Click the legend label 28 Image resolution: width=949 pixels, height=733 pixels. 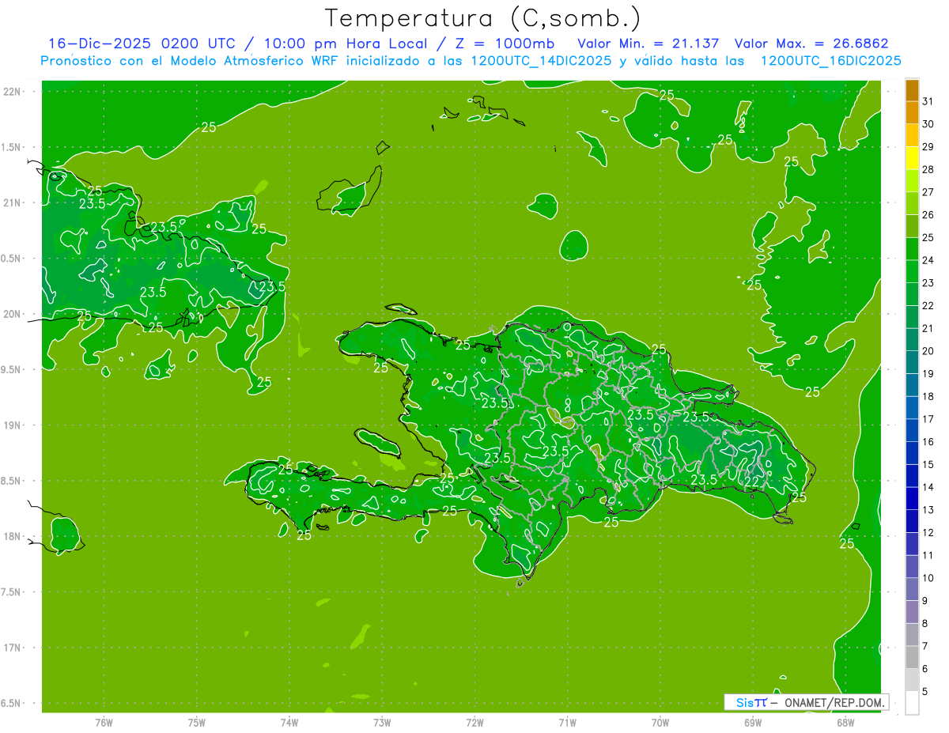pyautogui.click(x=928, y=169)
